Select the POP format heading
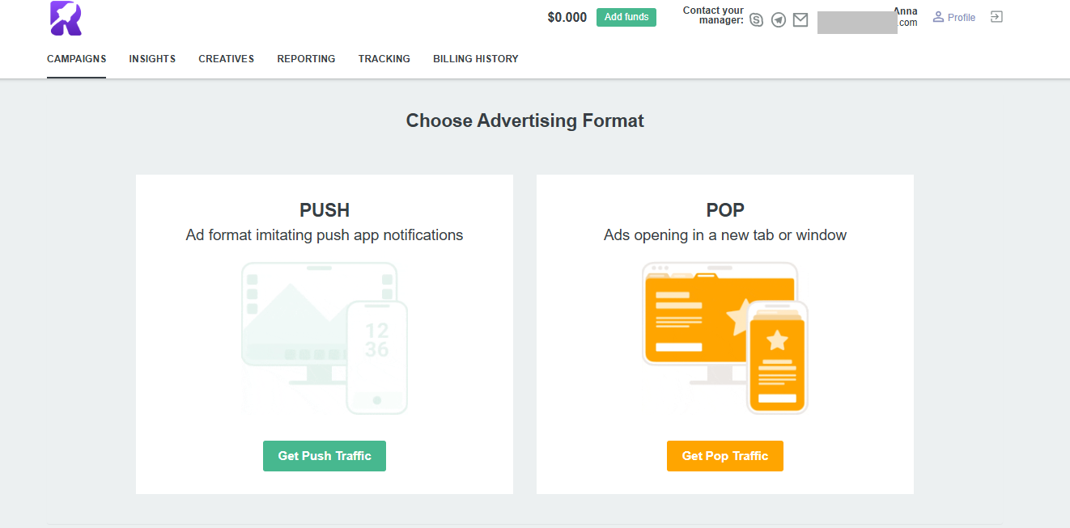 coord(724,210)
